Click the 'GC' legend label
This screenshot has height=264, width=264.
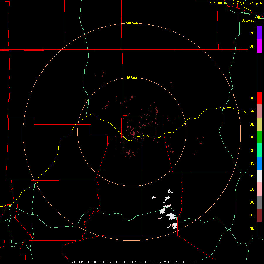[252, 202]
